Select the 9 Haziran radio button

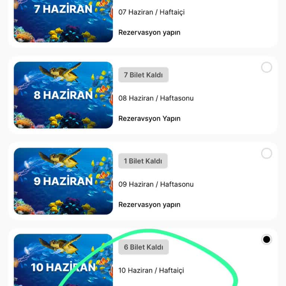coord(267,153)
